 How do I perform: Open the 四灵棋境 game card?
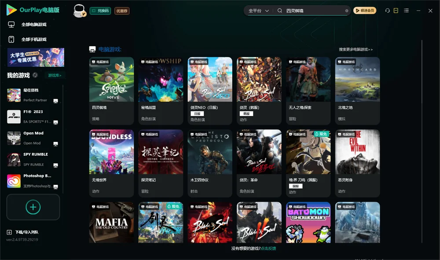(x=111, y=91)
